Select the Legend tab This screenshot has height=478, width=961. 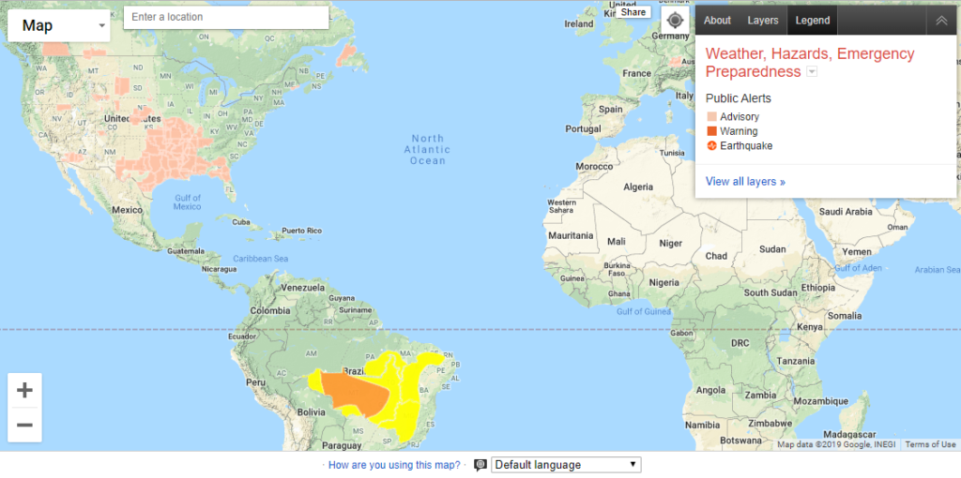pos(813,21)
